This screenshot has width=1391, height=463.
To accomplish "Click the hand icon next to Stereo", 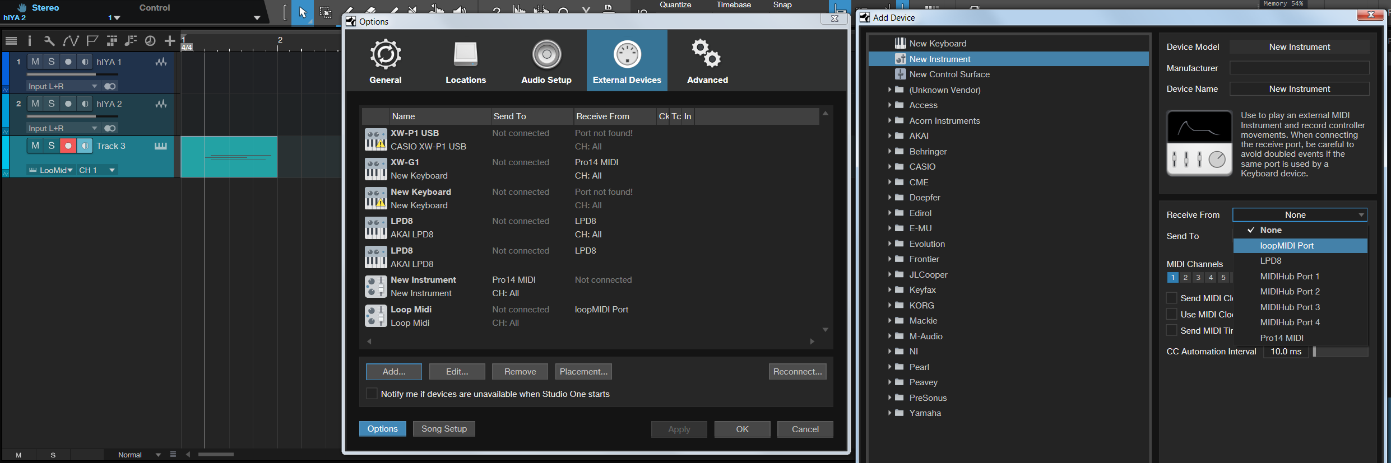I will pos(22,7).
